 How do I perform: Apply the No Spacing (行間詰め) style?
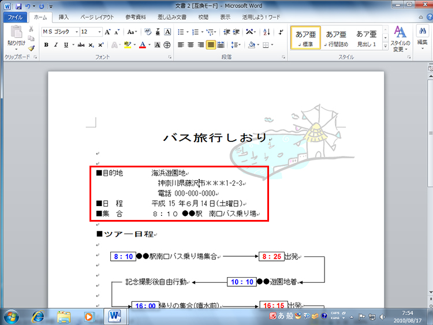tap(336, 38)
